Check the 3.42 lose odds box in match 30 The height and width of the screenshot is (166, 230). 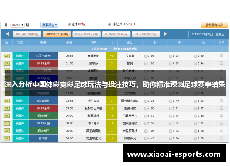pos(195,116)
